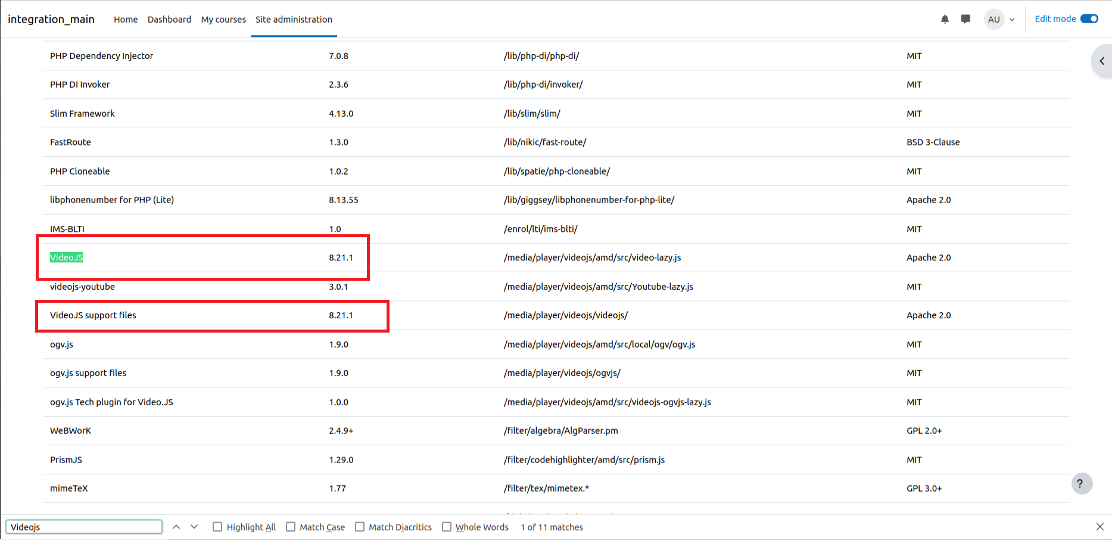Go to previous find match

176,527
